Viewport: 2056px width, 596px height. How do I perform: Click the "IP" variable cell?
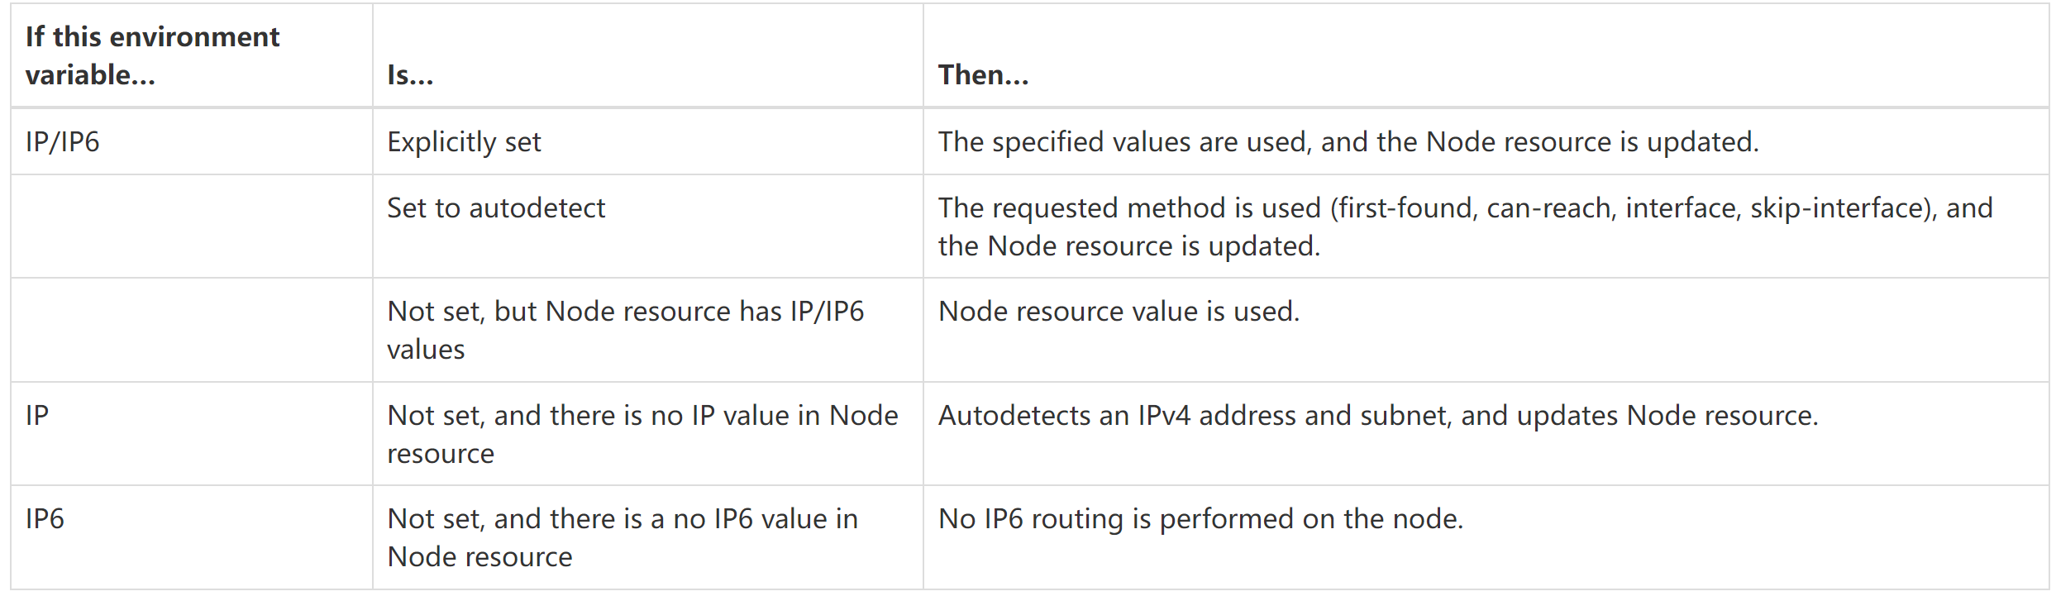pyautogui.click(x=37, y=416)
